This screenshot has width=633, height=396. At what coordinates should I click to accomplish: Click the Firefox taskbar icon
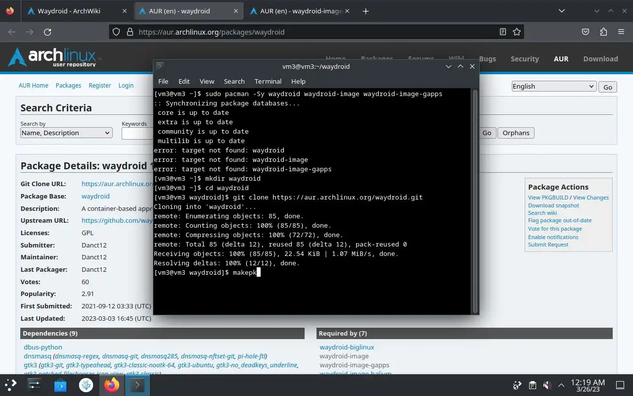(112, 385)
